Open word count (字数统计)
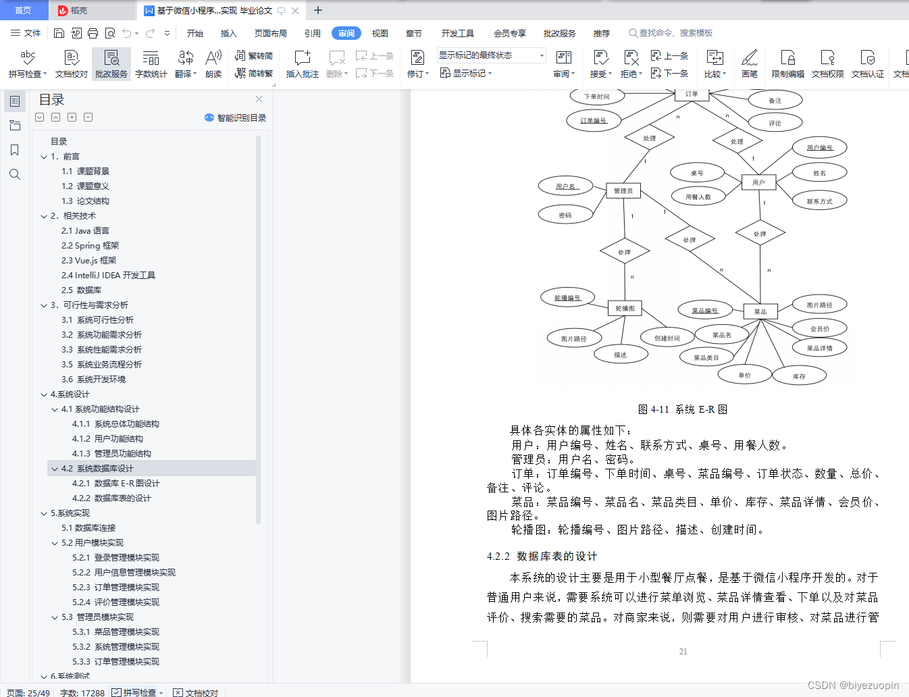 151,64
